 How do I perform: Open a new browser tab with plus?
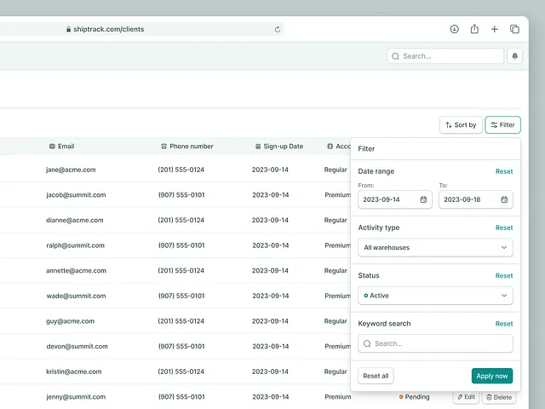tap(495, 29)
